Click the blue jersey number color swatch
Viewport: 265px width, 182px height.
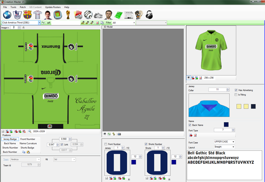(x=134, y=162)
